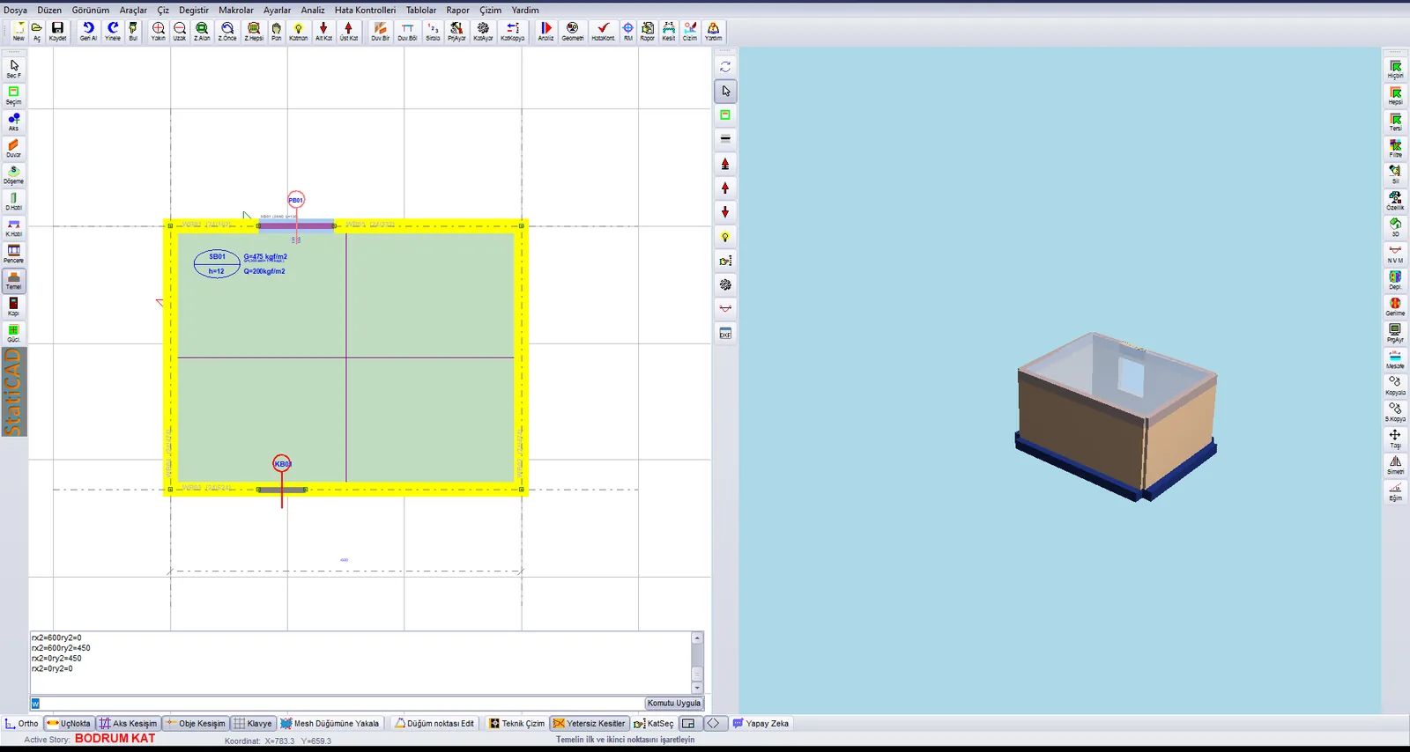The width and height of the screenshot is (1410, 752).
Task: Click the Temel (foundation) tool
Action: point(13,280)
